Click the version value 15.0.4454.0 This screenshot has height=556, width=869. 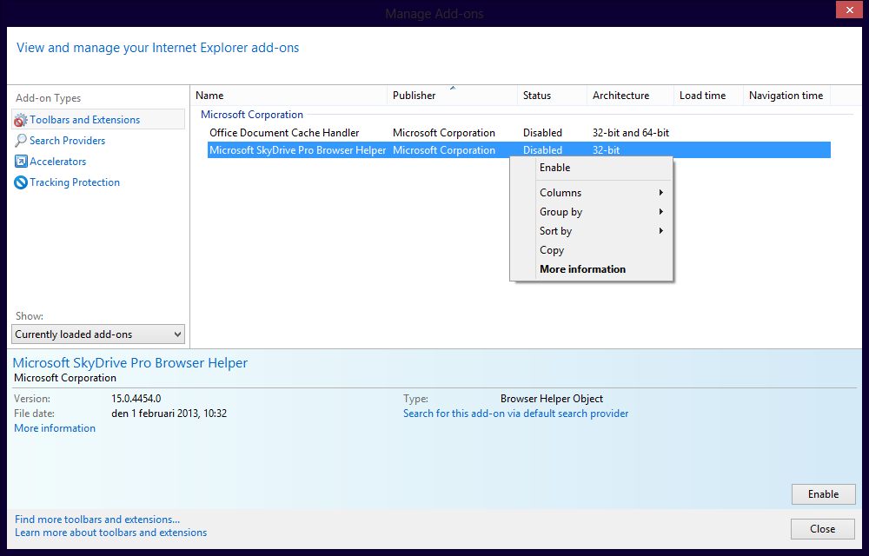click(x=136, y=399)
